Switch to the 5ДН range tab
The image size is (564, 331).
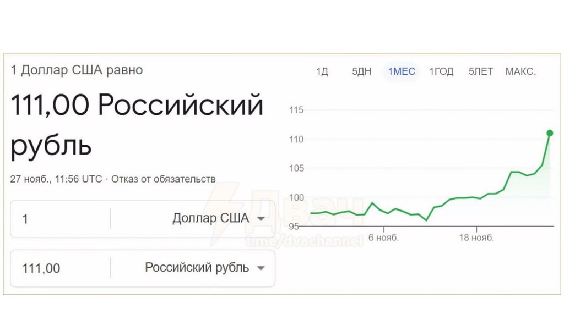tap(361, 71)
